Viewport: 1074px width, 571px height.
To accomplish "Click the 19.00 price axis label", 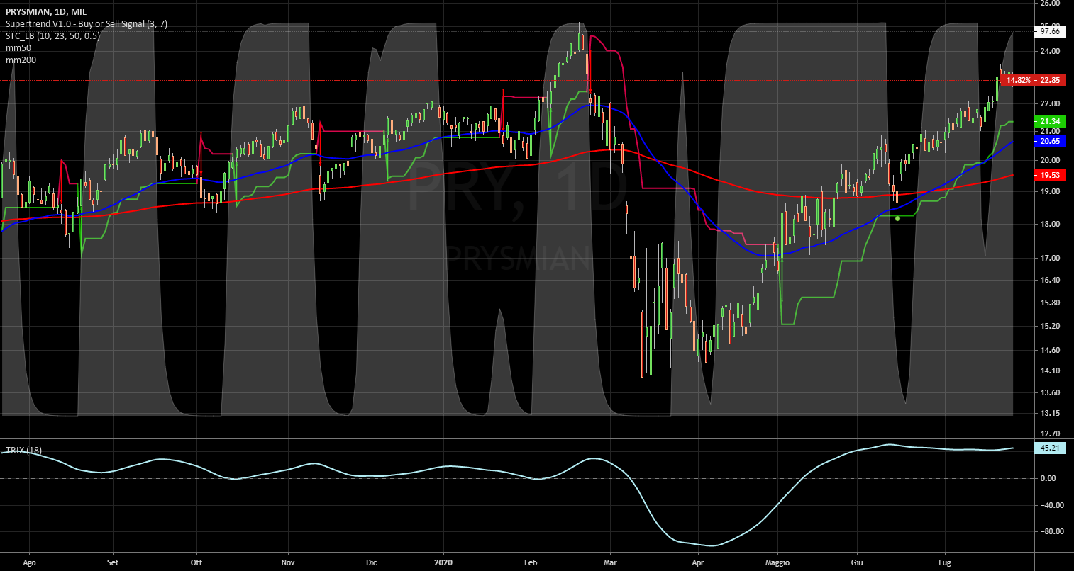I will point(1050,191).
